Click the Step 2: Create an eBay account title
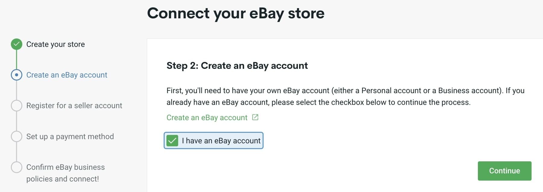This screenshot has width=543, height=192. tap(237, 66)
